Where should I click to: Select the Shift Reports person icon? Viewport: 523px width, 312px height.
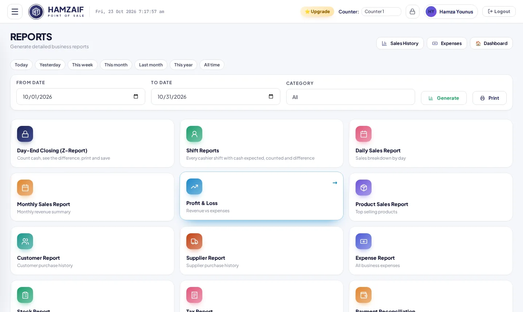pos(194,134)
